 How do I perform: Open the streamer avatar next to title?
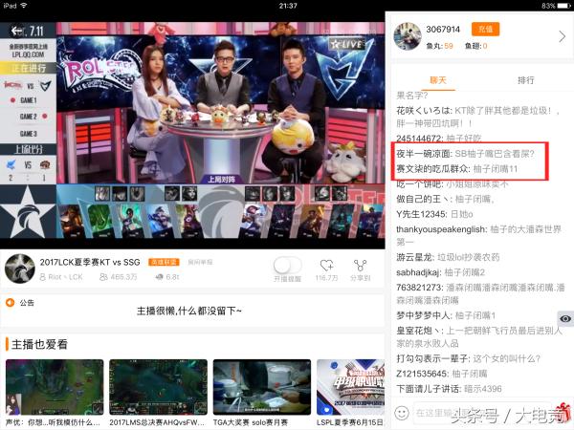(20, 269)
